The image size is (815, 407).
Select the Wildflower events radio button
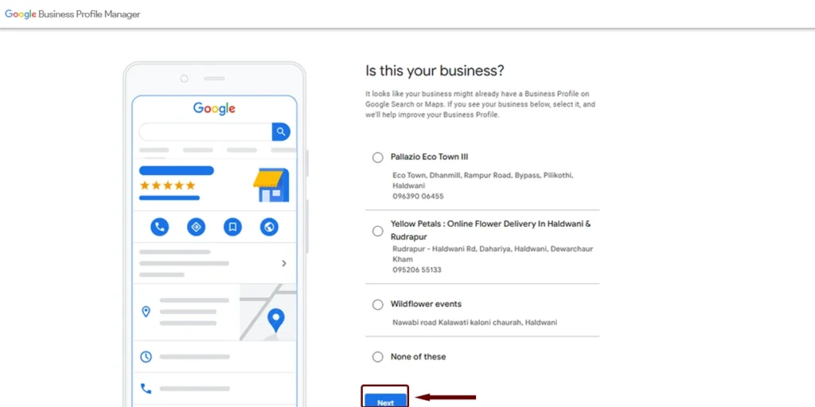(x=378, y=304)
